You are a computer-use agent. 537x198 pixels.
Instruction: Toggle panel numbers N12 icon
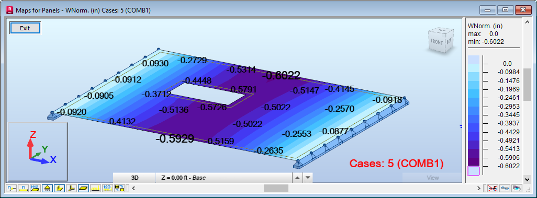click(35, 188)
